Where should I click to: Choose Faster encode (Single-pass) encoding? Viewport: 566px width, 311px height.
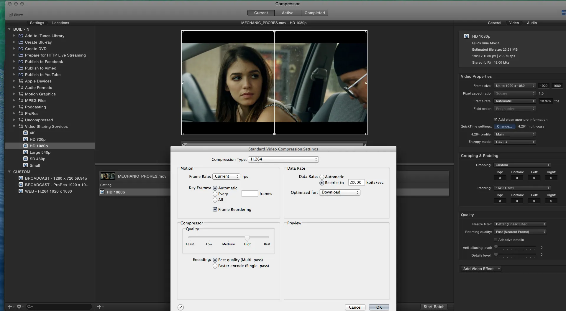point(215,266)
